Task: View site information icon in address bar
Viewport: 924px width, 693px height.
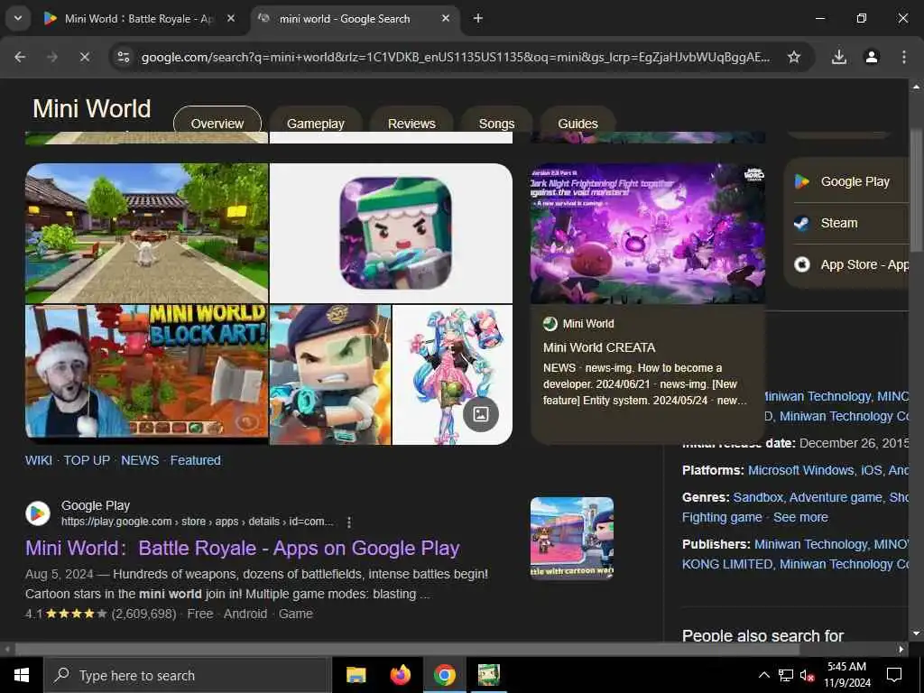Action: (123, 57)
